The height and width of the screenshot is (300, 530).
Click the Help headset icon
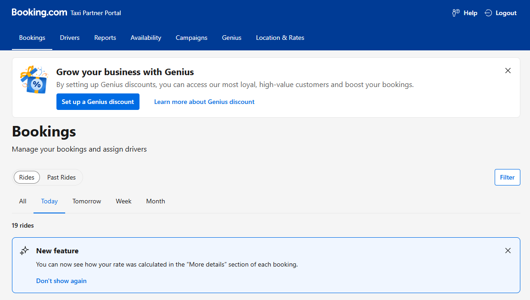(x=456, y=13)
